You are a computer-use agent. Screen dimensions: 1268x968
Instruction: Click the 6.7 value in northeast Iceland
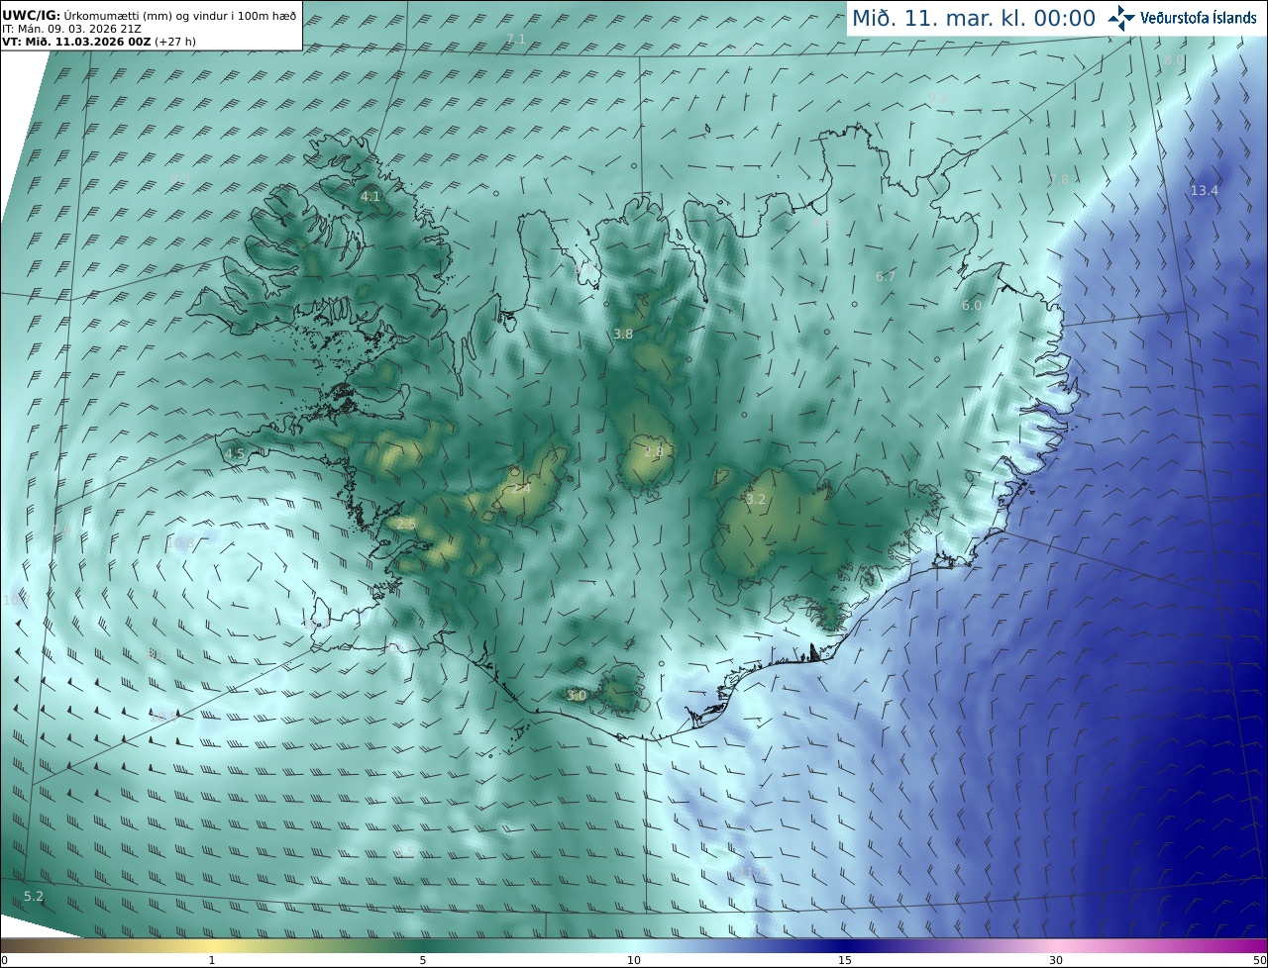coord(886,277)
